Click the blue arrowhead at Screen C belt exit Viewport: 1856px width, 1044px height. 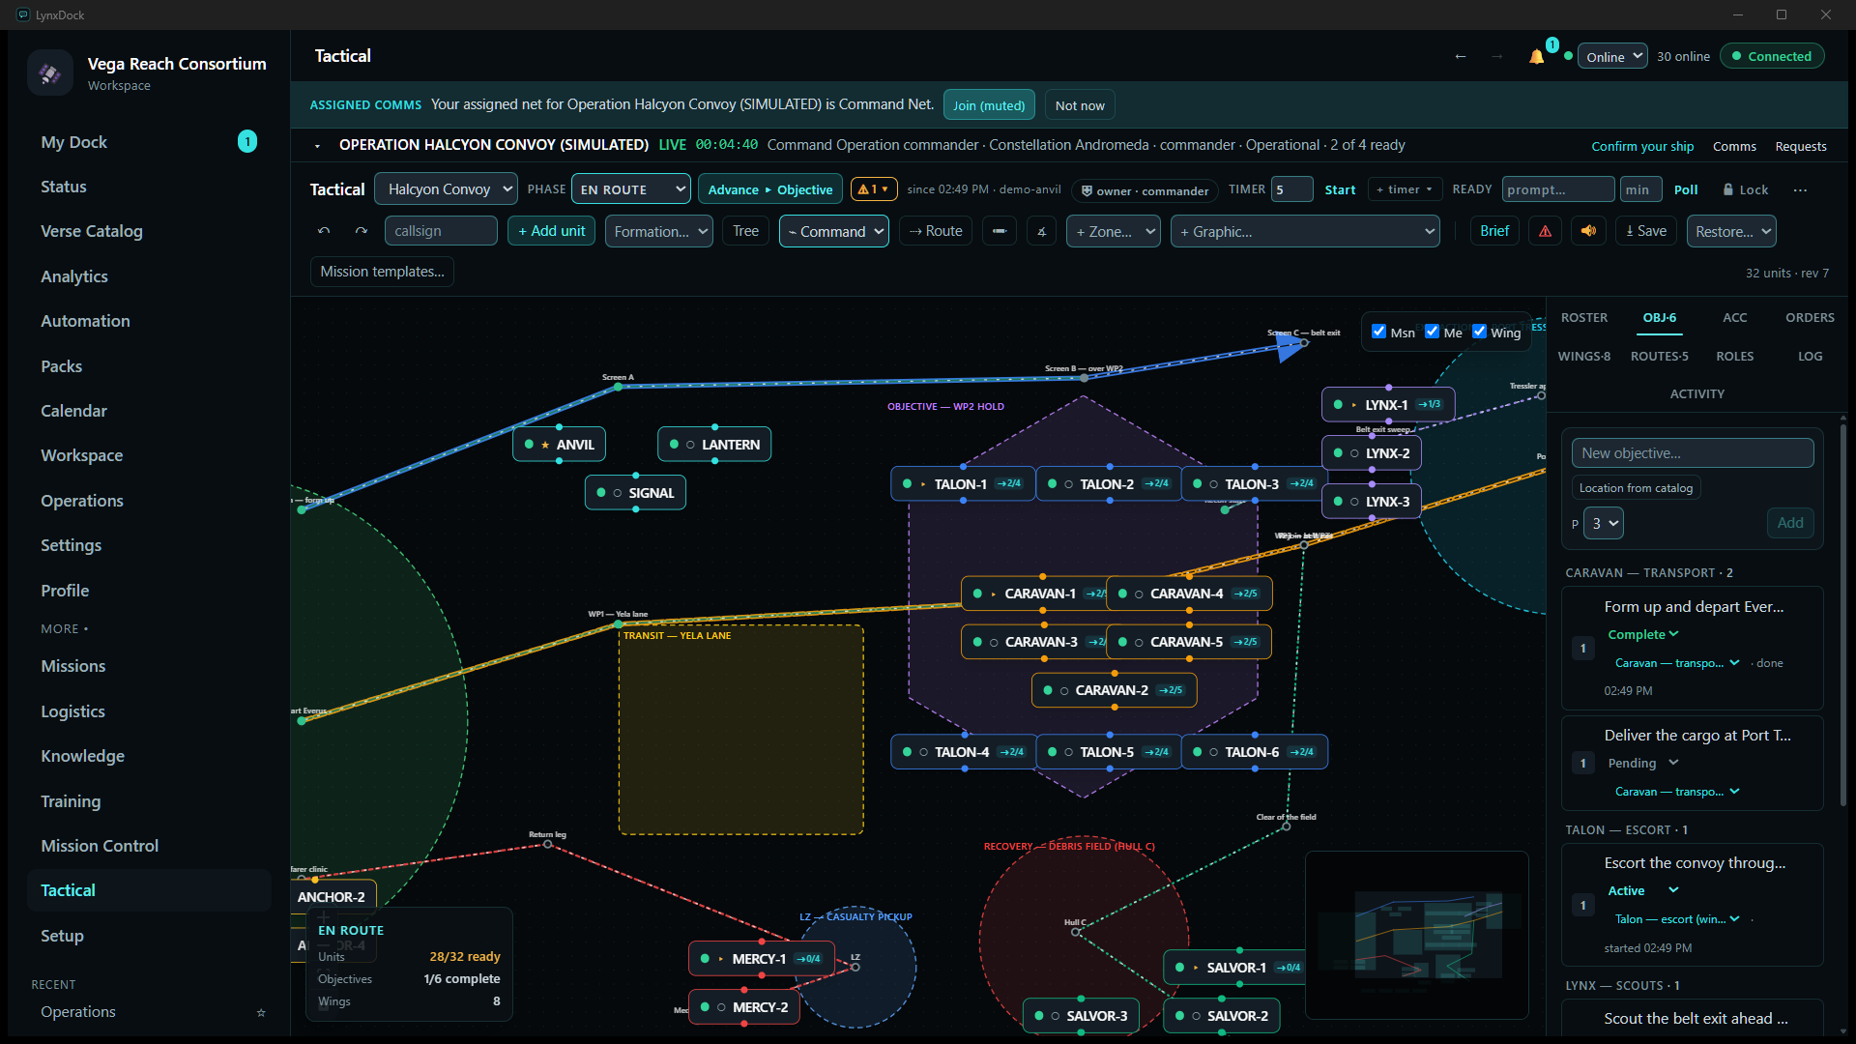(1290, 347)
